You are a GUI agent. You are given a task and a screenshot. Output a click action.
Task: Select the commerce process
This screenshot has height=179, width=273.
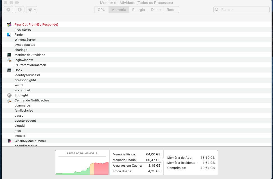point(22,105)
